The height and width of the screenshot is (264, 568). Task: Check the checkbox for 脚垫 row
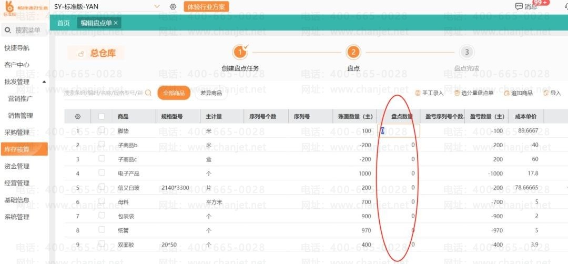(x=102, y=130)
